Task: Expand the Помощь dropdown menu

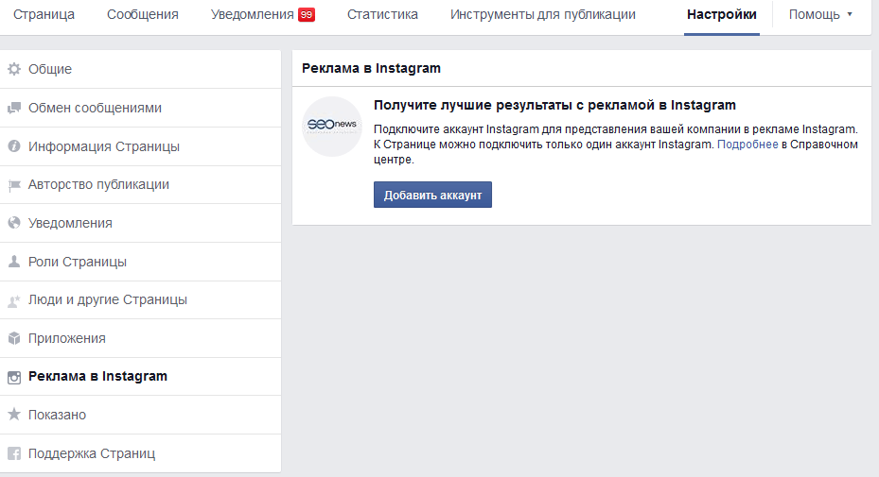Action: [x=820, y=15]
